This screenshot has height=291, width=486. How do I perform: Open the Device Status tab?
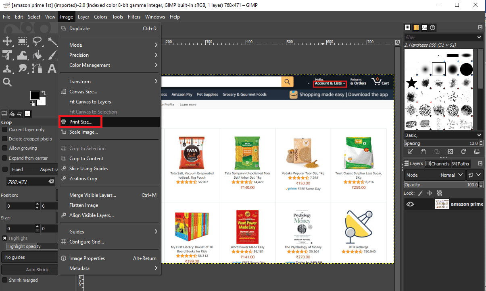pyautogui.click(x=12, y=114)
